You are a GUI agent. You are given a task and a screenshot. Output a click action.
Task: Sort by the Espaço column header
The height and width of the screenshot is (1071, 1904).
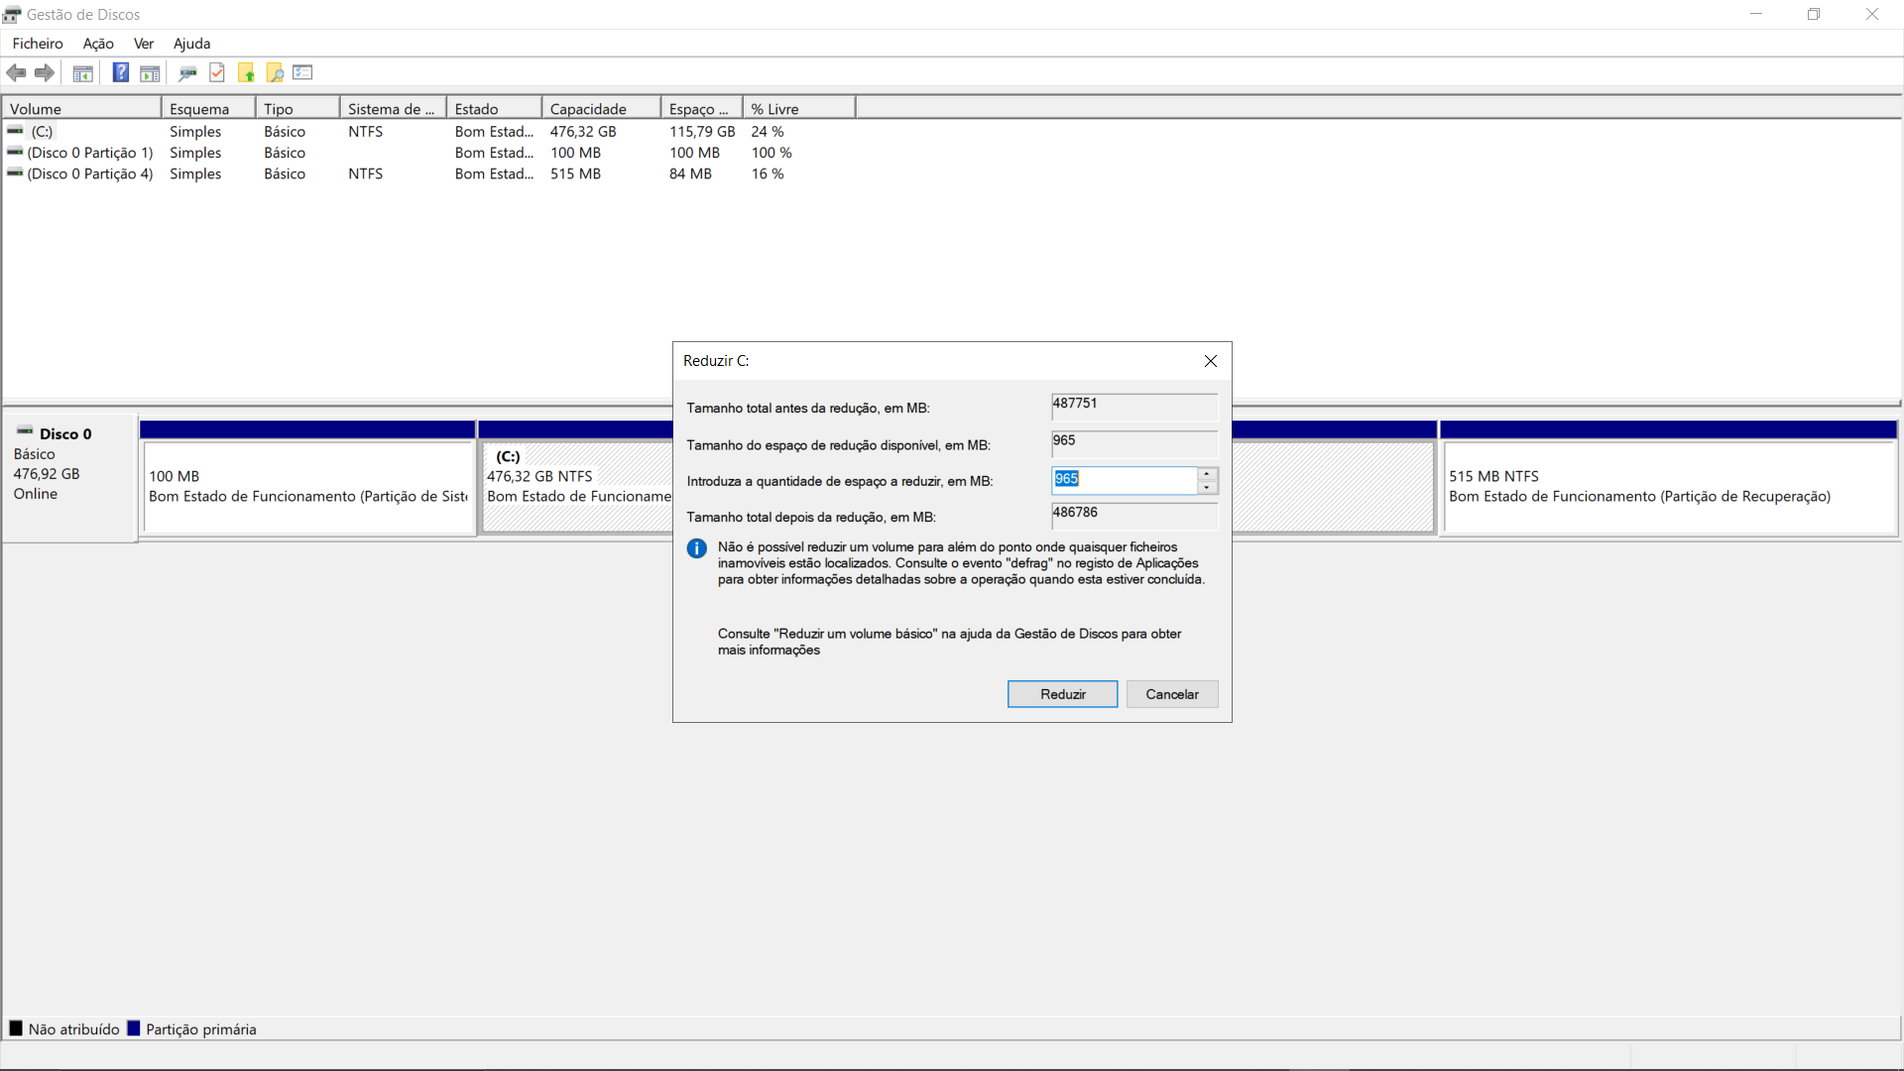[701, 108]
